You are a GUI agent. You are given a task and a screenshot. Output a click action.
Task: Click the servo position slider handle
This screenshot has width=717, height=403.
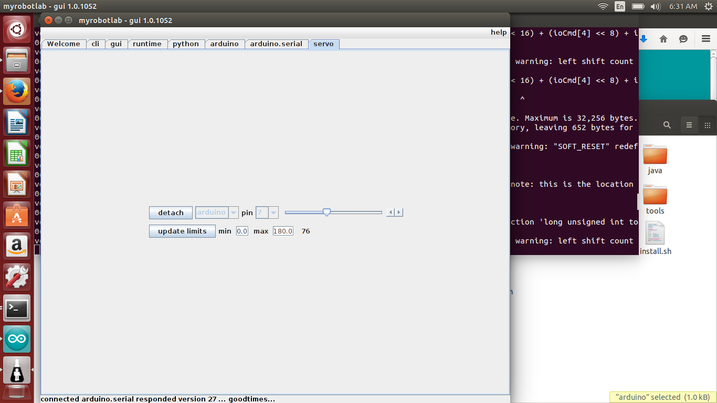326,212
